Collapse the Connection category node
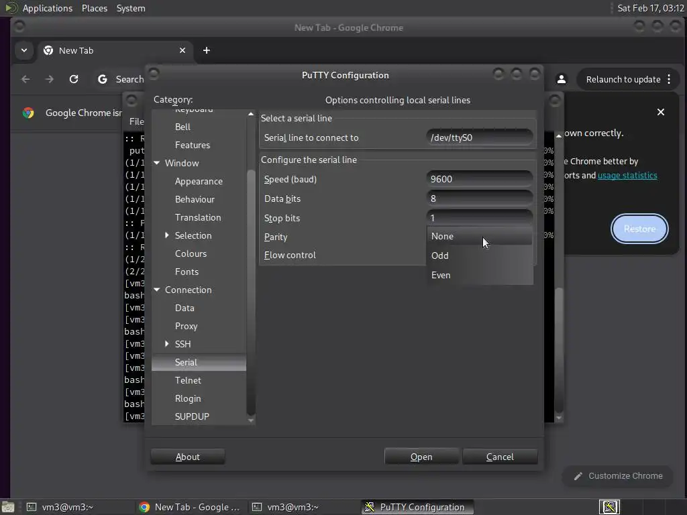The height and width of the screenshot is (515, 687). [157, 290]
